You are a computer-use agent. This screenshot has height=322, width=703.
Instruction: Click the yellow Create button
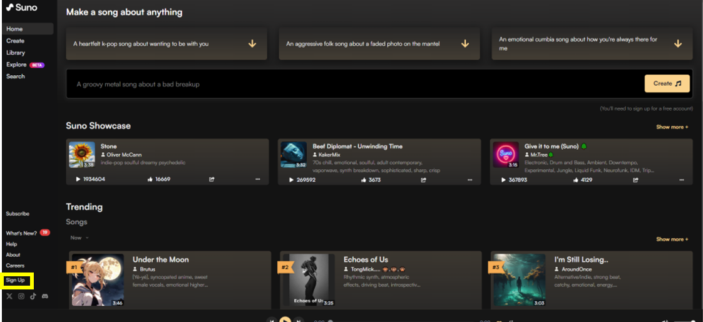point(667,83)
